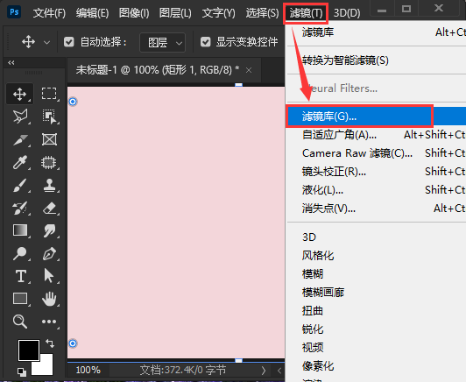Click the 滤镜(T) menu
This screenshot has width=466, height=382.
(306, 13)
